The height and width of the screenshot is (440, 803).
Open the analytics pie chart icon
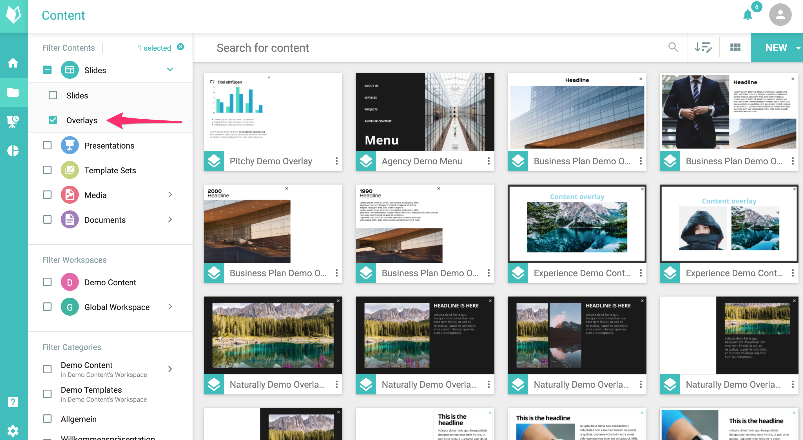pyautogui.click(x=13, y=151)
